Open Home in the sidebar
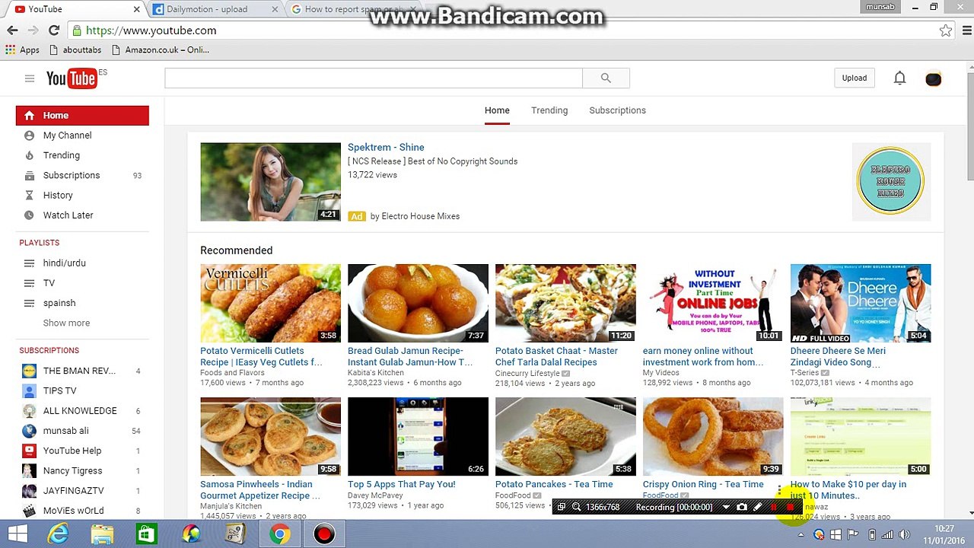Viewport: 974px width, 548px height. point(82,116)
